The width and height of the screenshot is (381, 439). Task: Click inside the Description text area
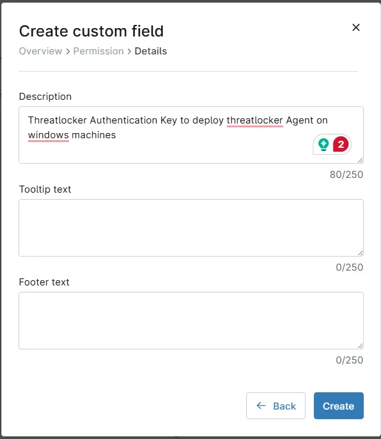tap(191, 135)
